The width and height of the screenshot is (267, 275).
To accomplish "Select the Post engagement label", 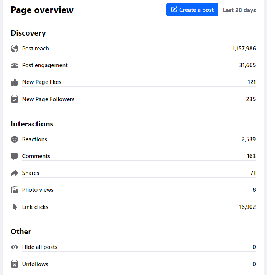I will tap(45, 65).
